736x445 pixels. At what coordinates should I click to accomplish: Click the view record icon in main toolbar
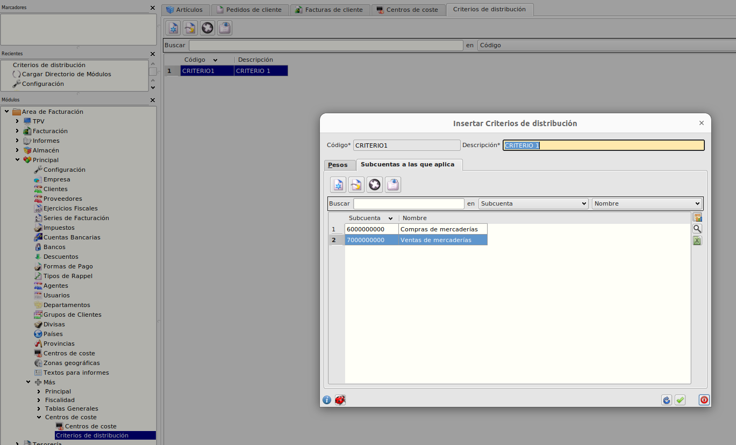pyautogui.click(x=225, y=28)
